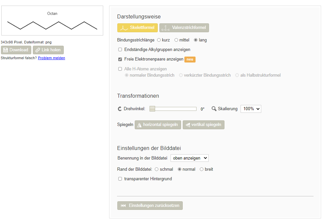The width and height of the screenshot is (327, 224).
Task: Check Alle H-Atome anzeigen option
Action: pyautogui.click(x=120, y=69)
